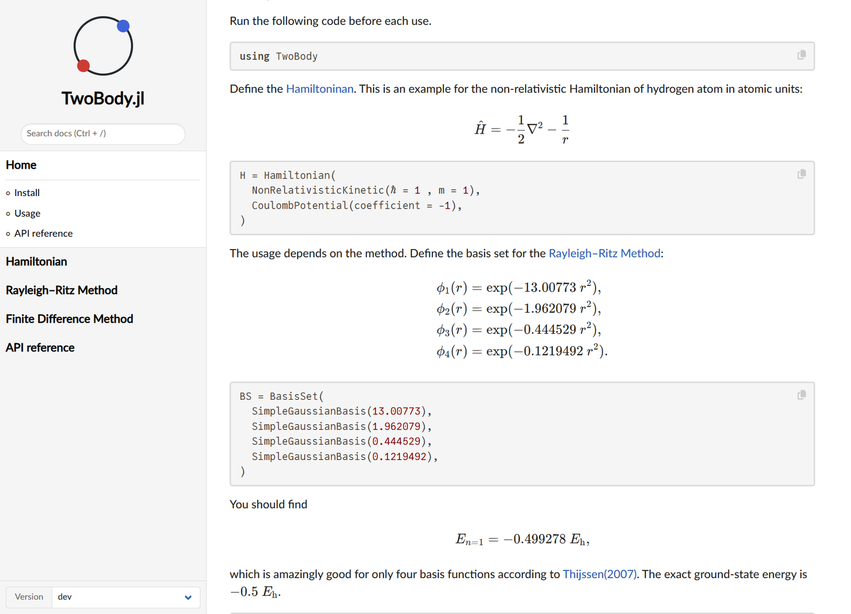Click the 'using TwoBody' code text

[279, 56]
